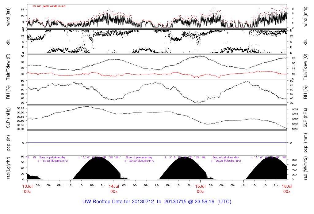Select the 15Jul 00z date marker
Screen dimensions: 314x214
[200, 189]
